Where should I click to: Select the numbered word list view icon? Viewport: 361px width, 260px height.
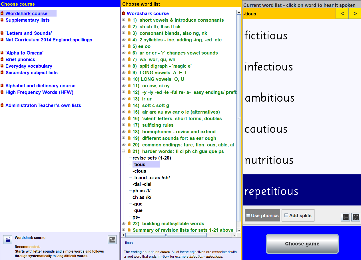(345, 217)
